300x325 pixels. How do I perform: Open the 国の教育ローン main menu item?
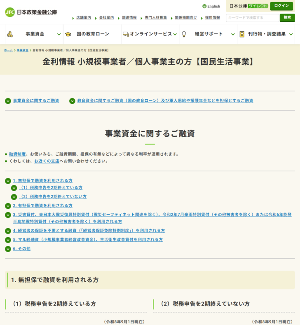(92, 34)
